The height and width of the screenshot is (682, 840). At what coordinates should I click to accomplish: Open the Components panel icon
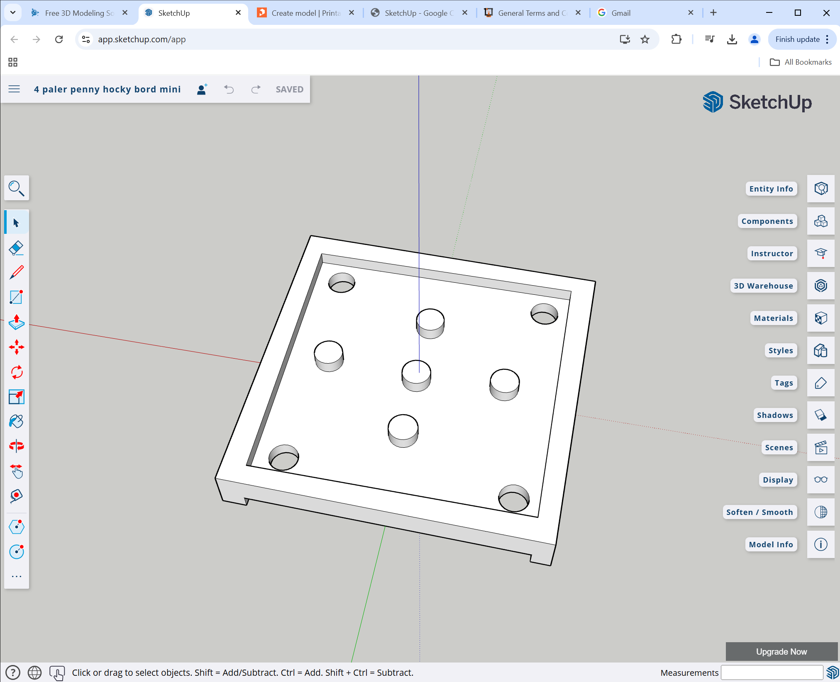[x=821, y=221]
